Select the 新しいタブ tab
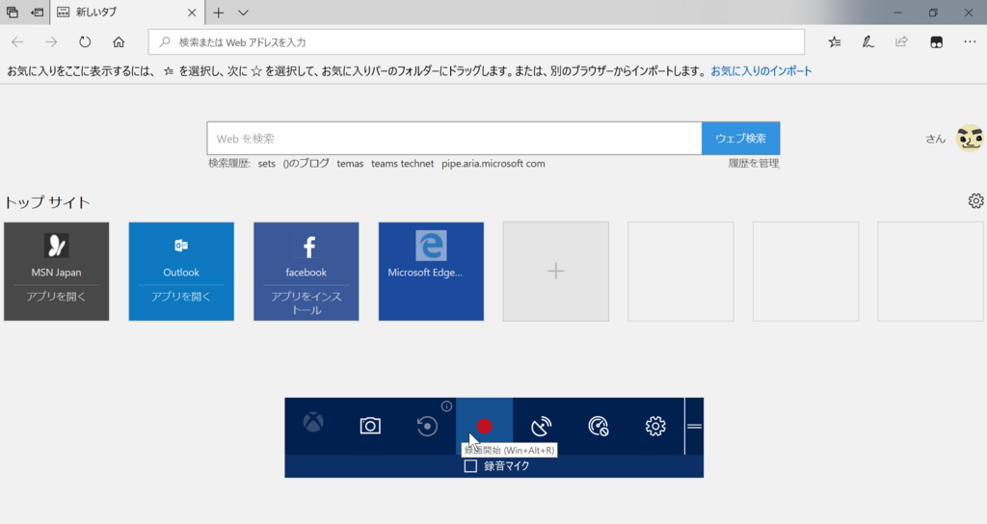This screenshot has width=987, height=524. [126, 13]
